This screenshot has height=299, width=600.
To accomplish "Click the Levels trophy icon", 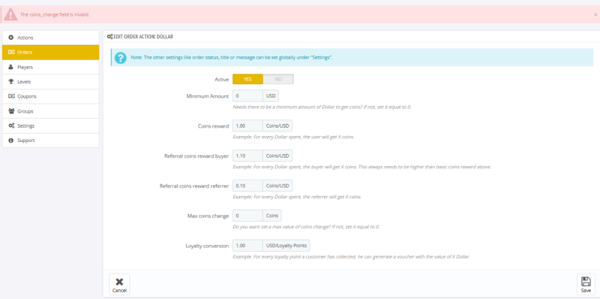I will pyautogui.click(x=11, y=81).
